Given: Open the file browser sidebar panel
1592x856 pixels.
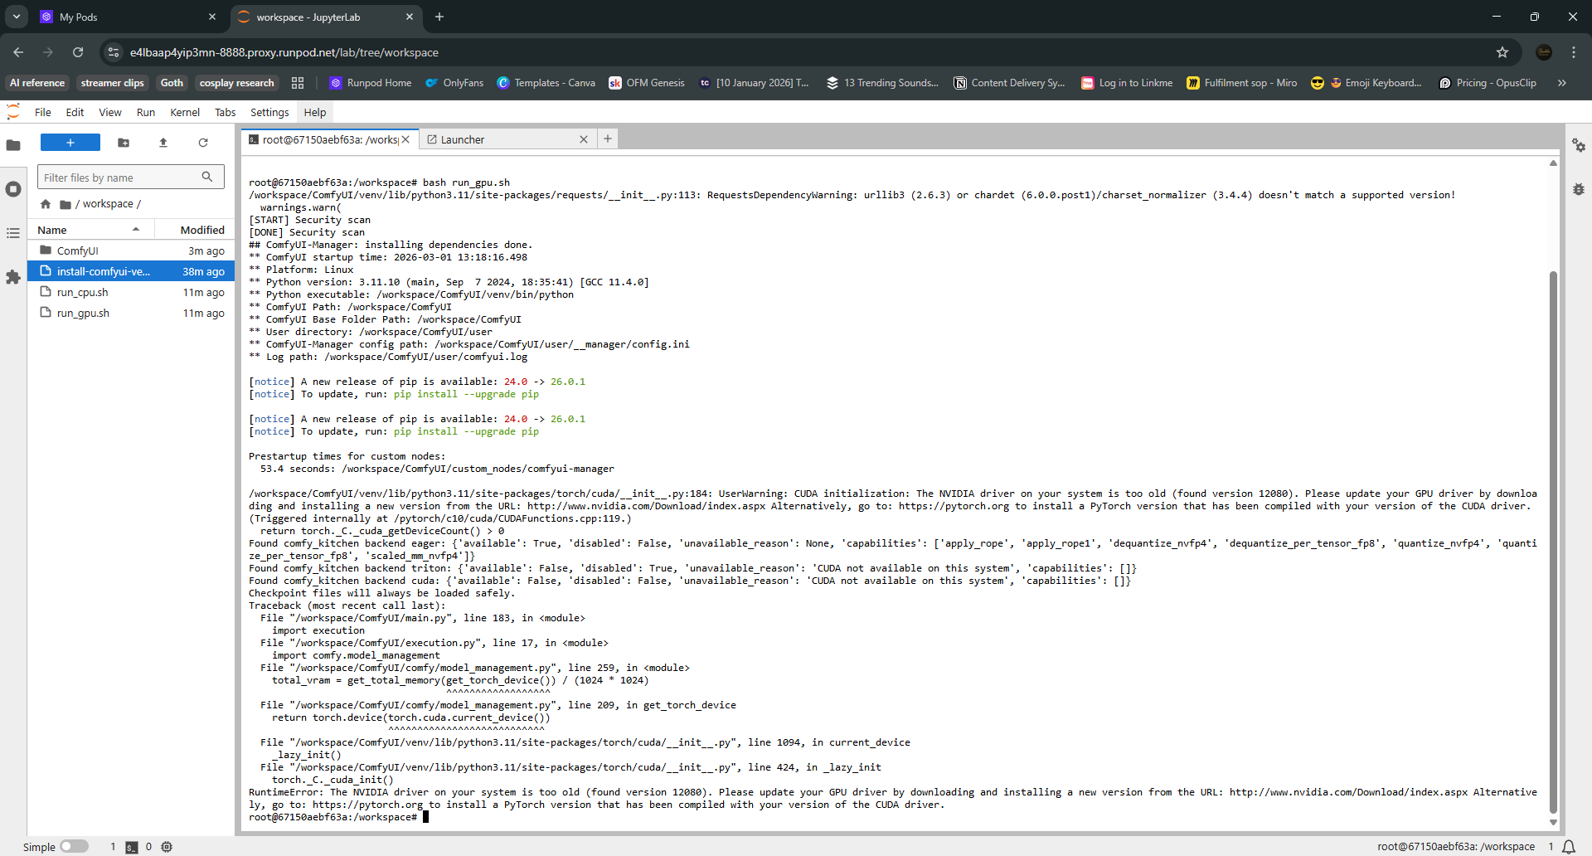Looking at the screenshot, I should point(13,145).
